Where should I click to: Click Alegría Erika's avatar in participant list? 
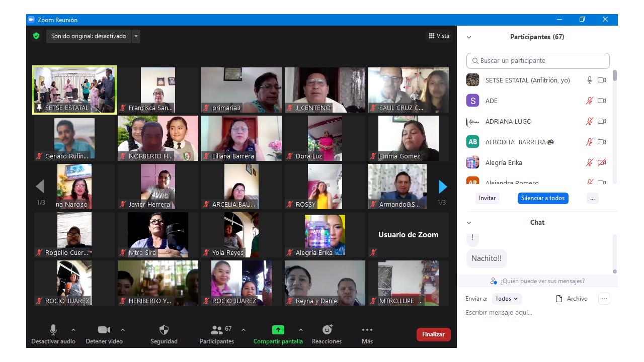pyautogui.click(x=472, y=162)
